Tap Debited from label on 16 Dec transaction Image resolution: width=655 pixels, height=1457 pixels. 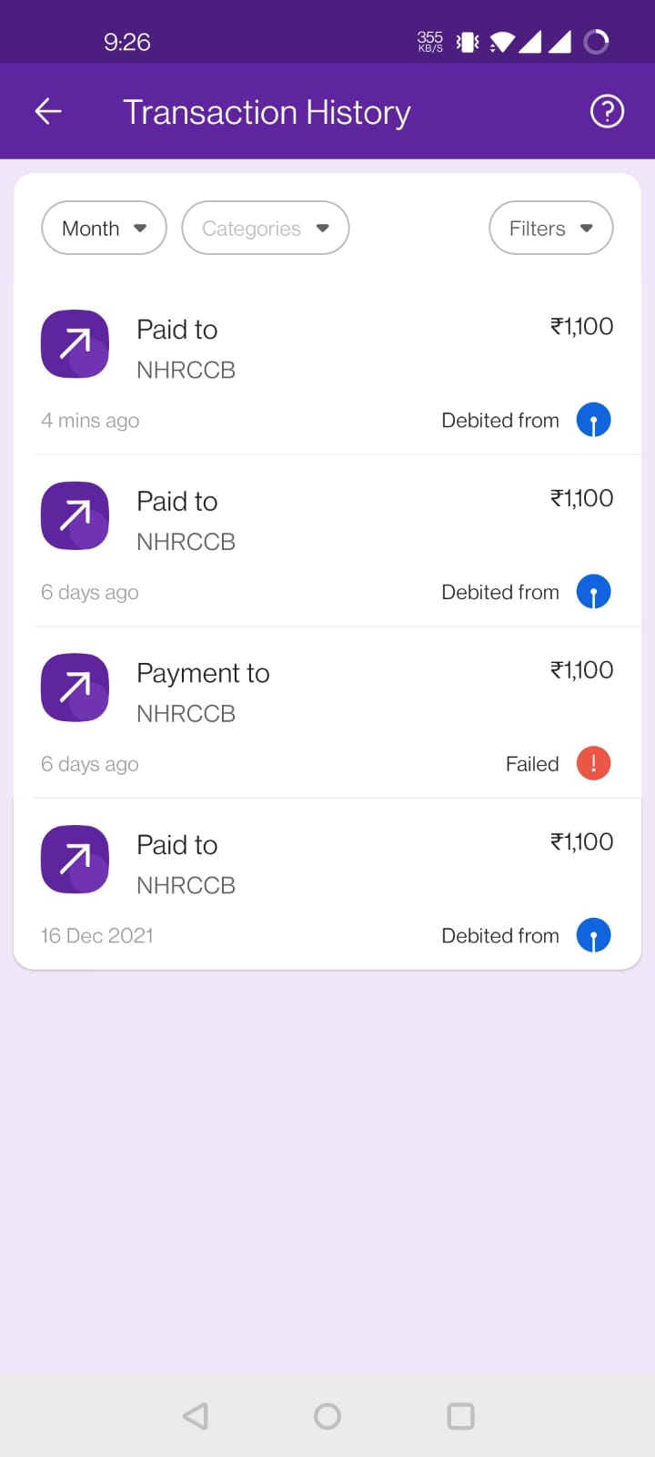499,935
